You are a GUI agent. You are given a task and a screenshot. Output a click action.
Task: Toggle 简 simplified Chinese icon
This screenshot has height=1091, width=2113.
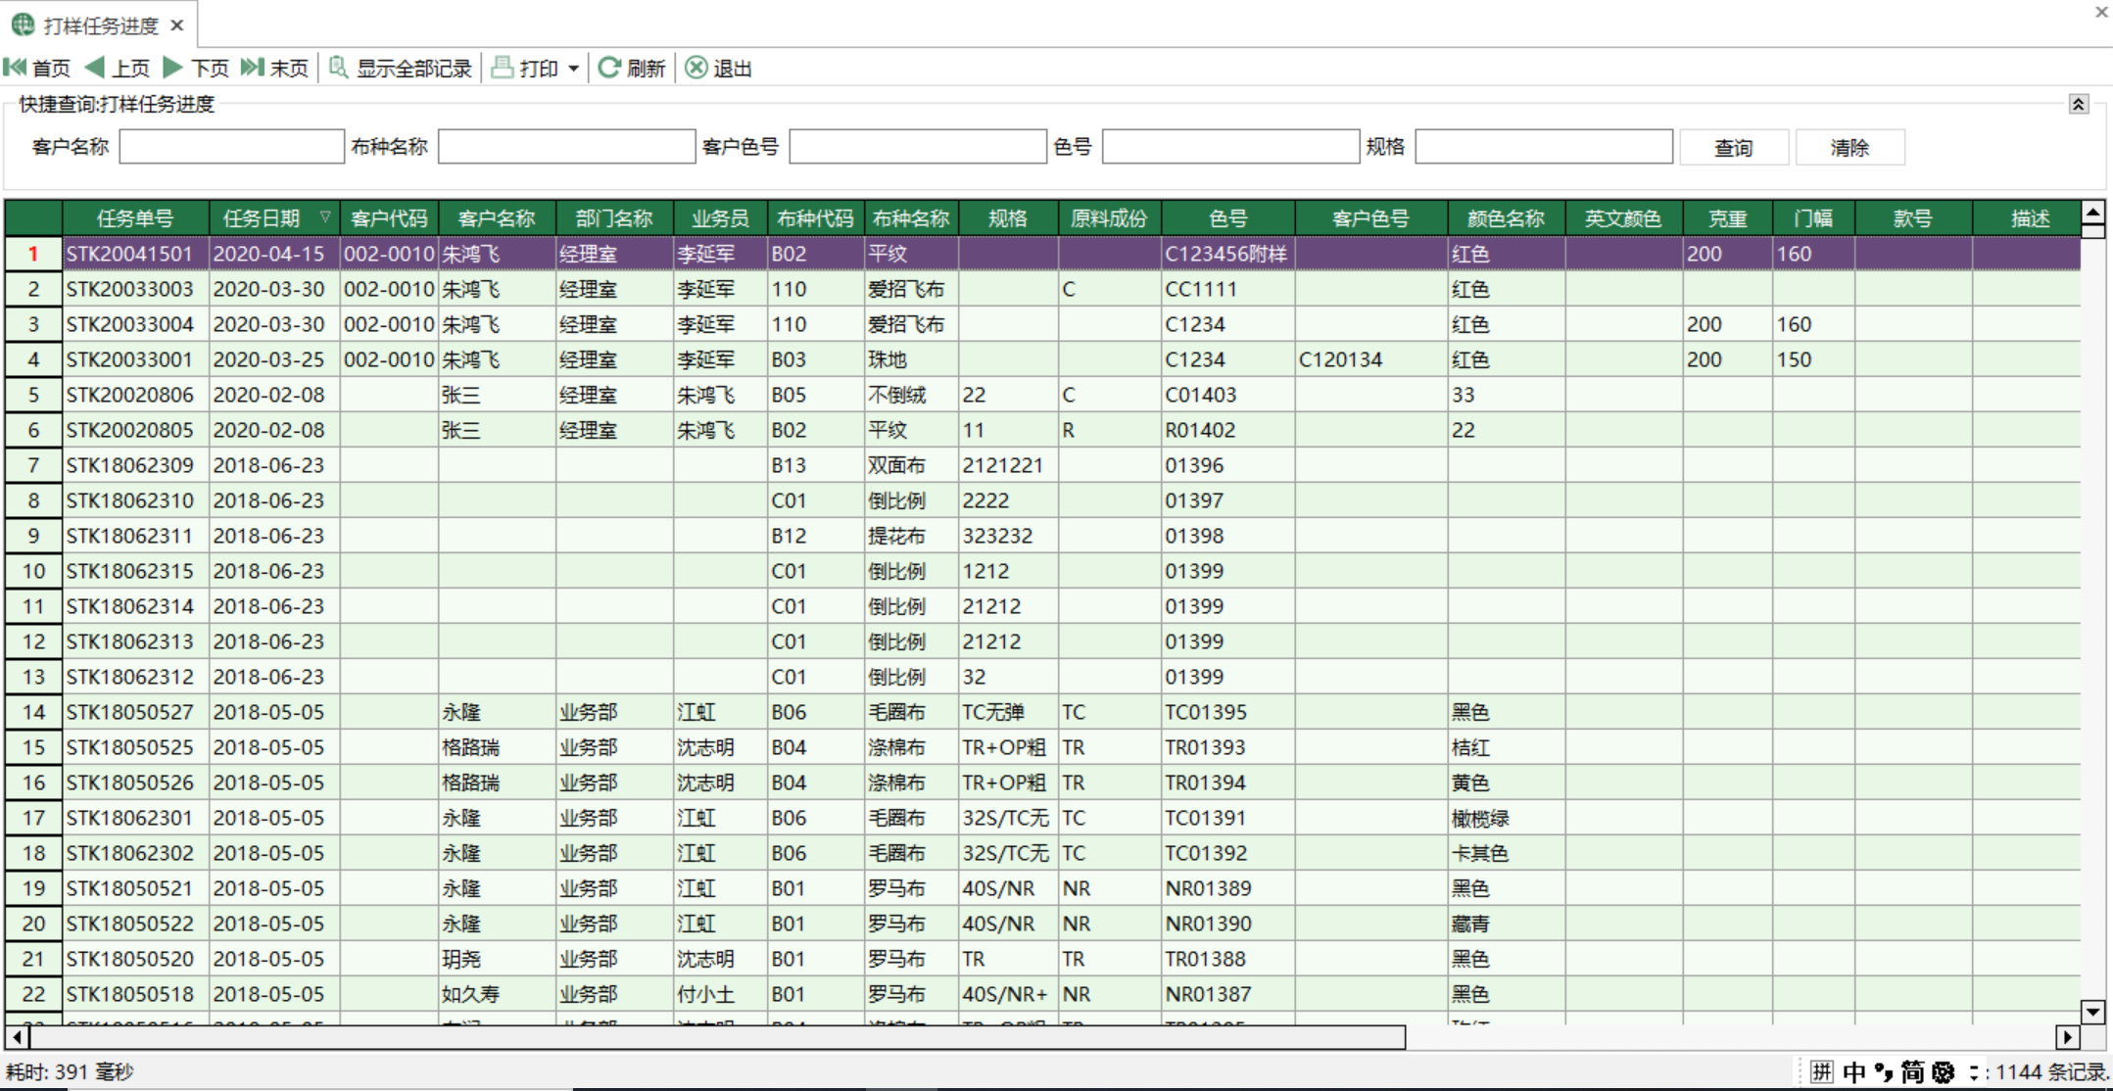point(1912,1071)
